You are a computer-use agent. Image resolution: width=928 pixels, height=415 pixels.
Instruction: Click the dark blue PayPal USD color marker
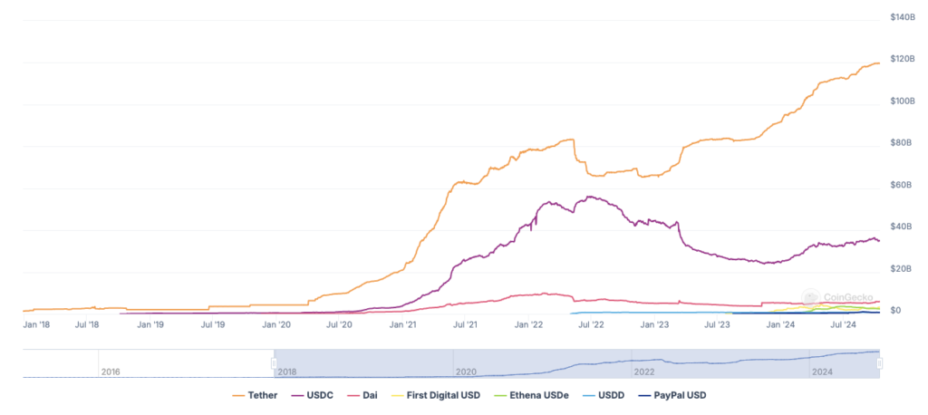645,396
